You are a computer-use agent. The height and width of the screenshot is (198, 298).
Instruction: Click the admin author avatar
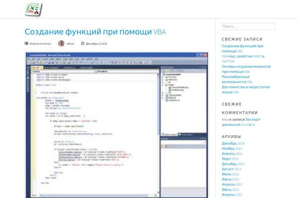coord(61,44)
